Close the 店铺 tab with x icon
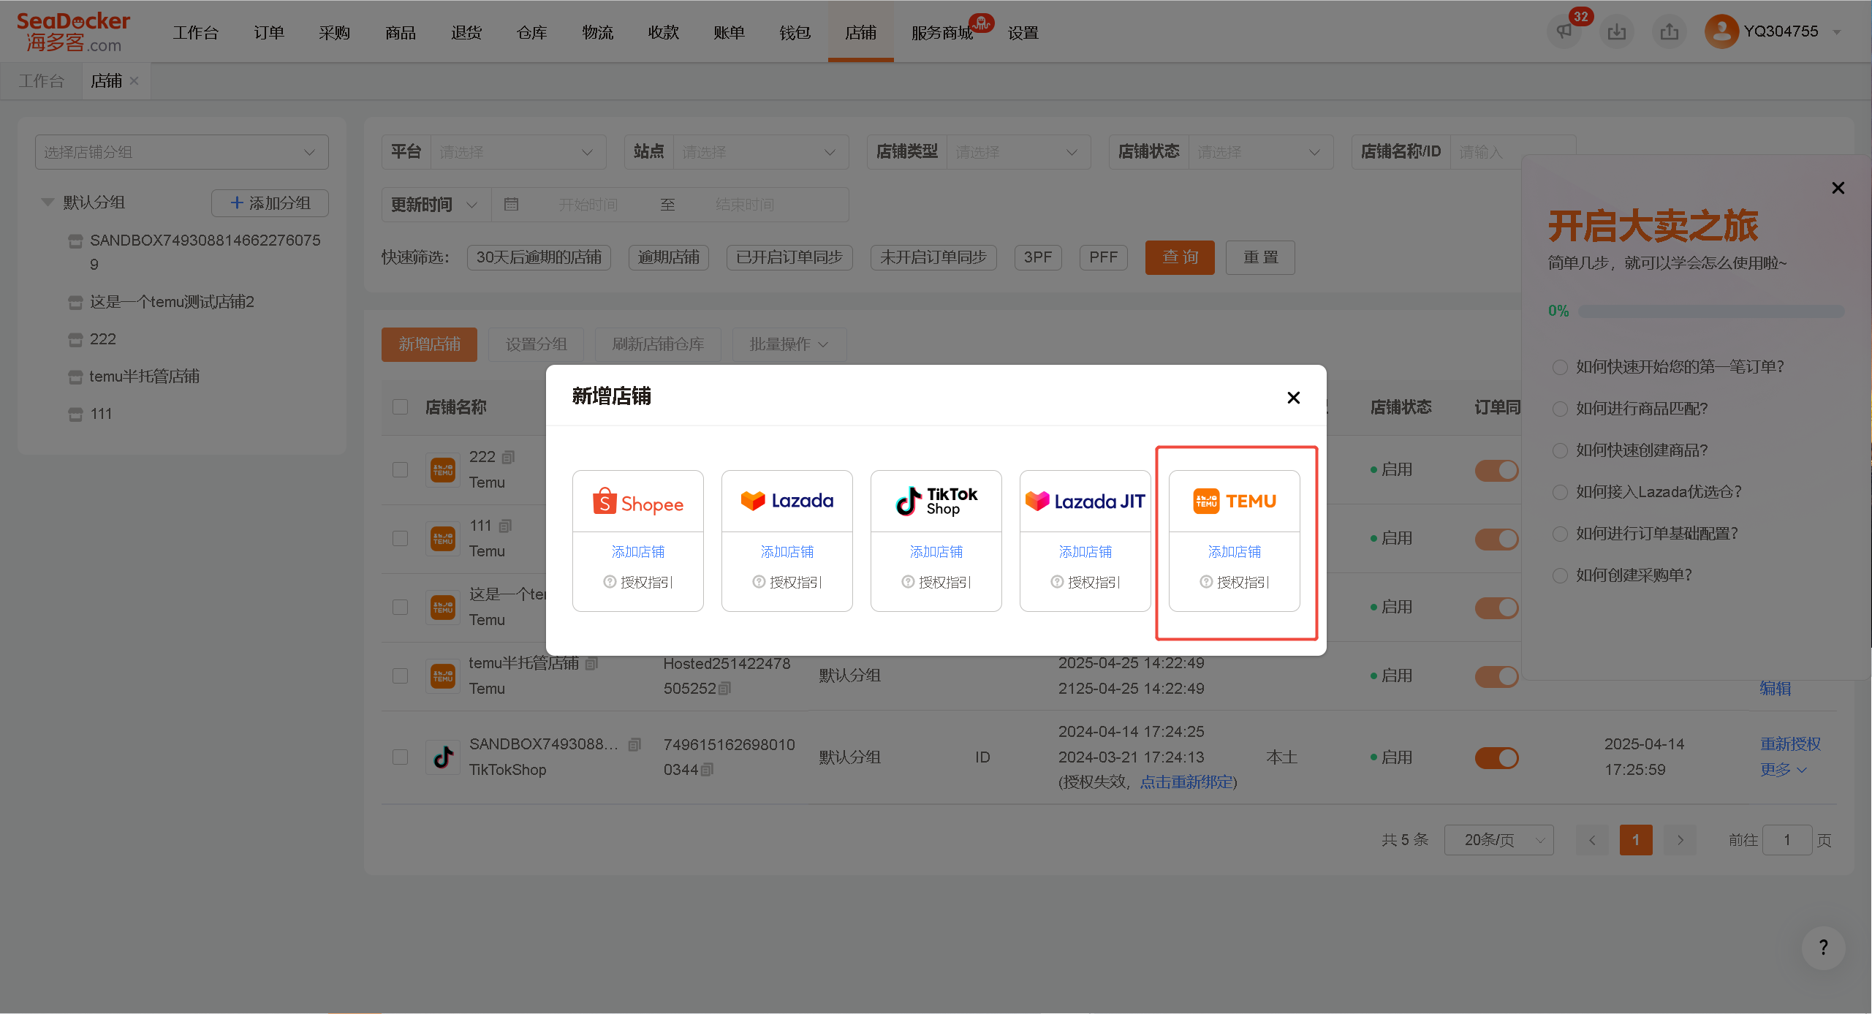 134,81
